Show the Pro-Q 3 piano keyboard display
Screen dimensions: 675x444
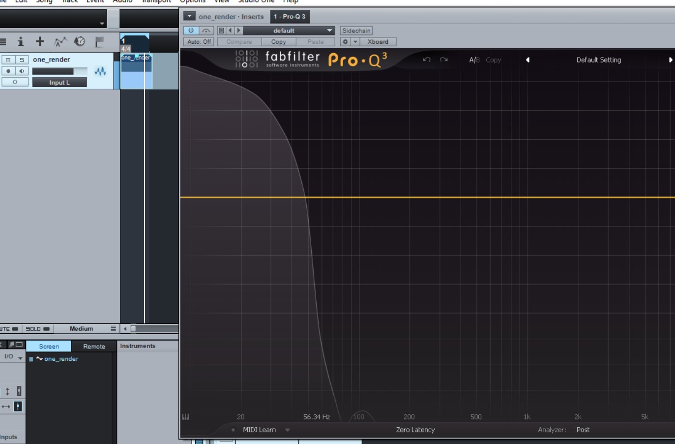point(185,417)
